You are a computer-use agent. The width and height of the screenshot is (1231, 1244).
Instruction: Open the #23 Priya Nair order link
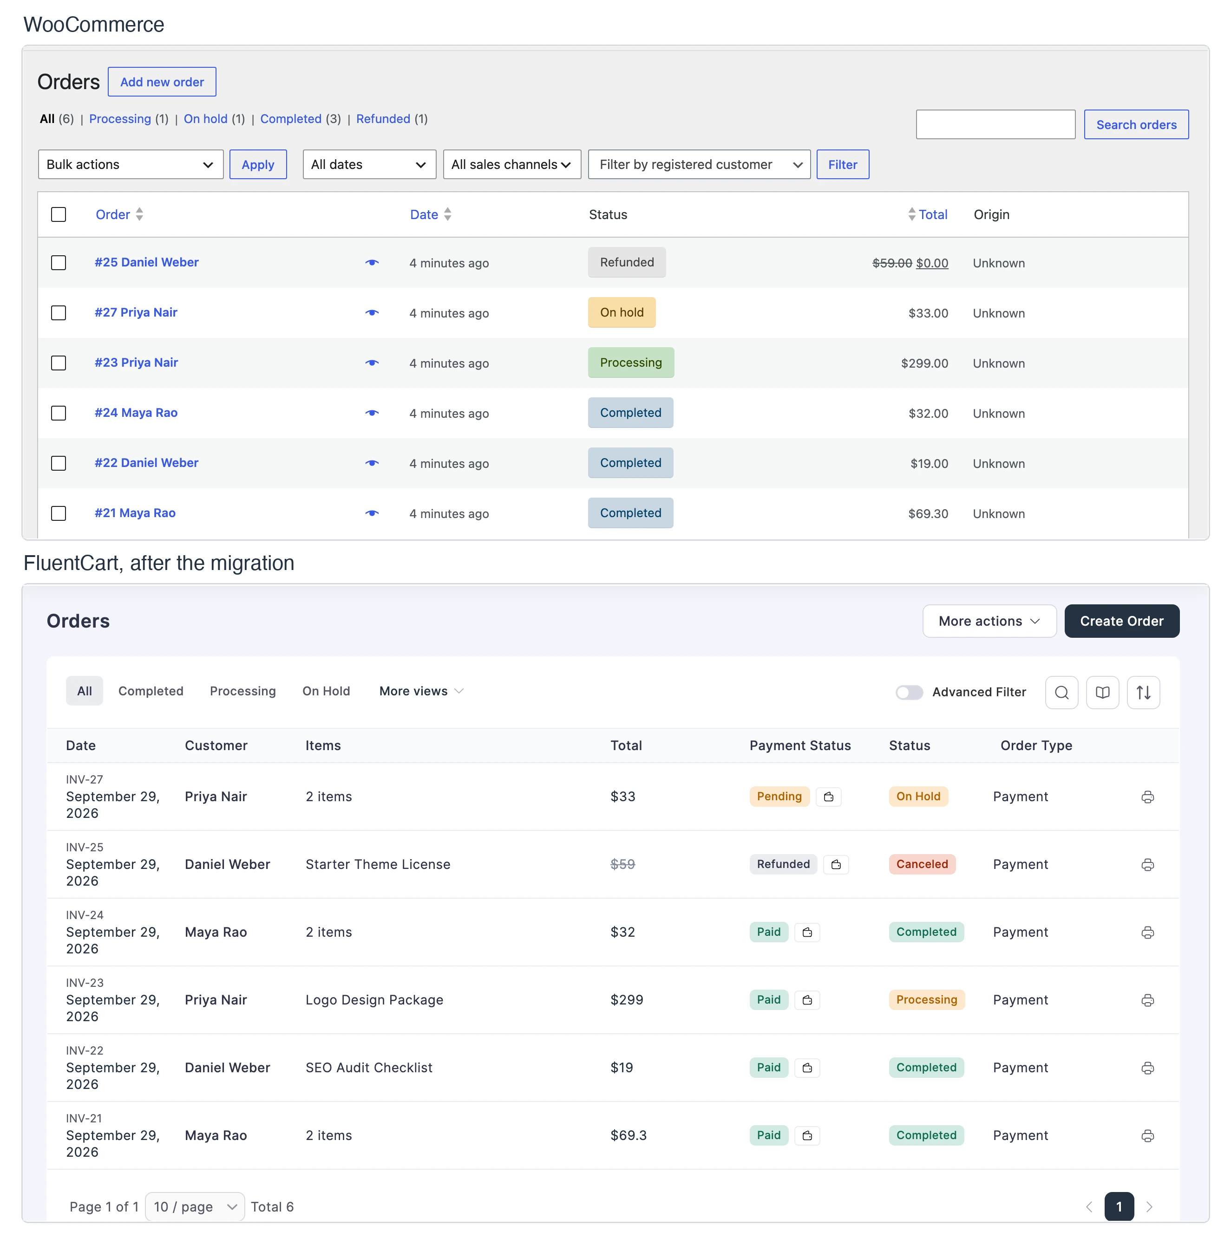(x=137, y=363)
